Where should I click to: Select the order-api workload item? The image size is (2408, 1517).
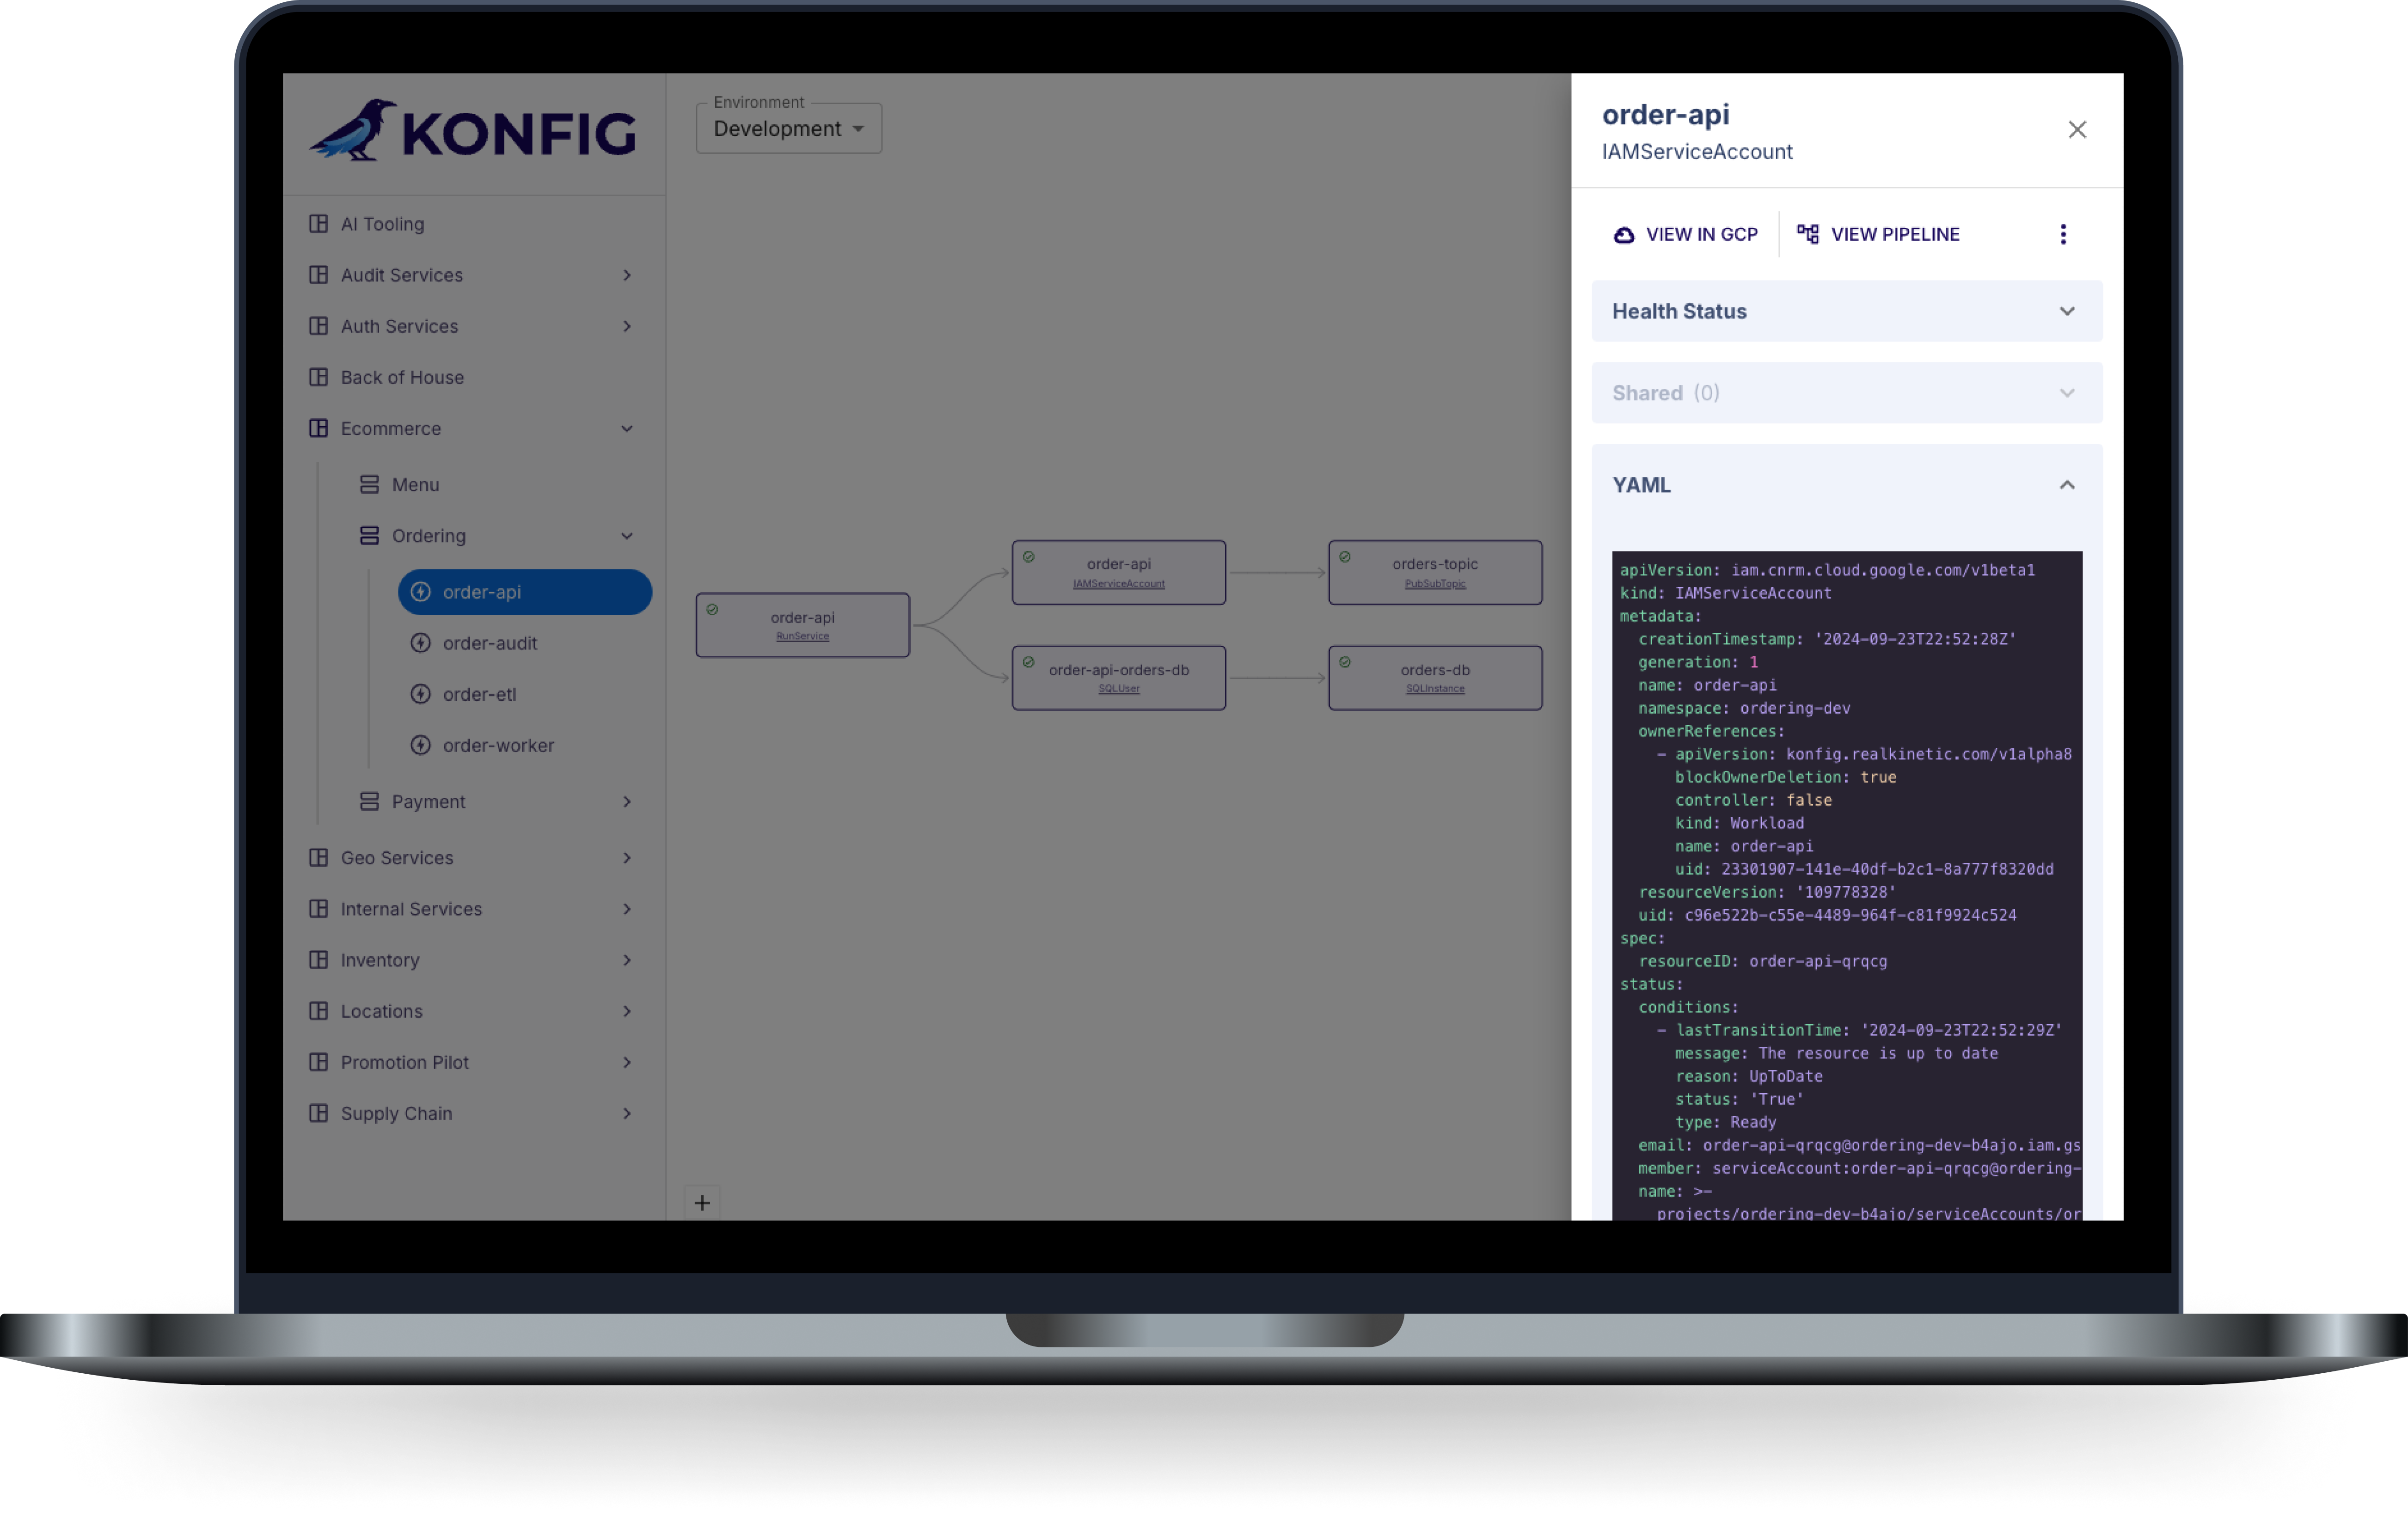[525, 592]
